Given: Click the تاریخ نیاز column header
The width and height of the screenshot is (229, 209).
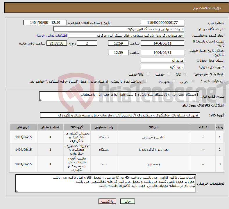Looking at the screenshot, I should pyautogui.click(x=23, y=127).
